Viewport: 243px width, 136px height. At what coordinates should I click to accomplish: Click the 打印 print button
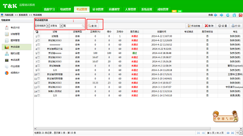pos(236,26)
